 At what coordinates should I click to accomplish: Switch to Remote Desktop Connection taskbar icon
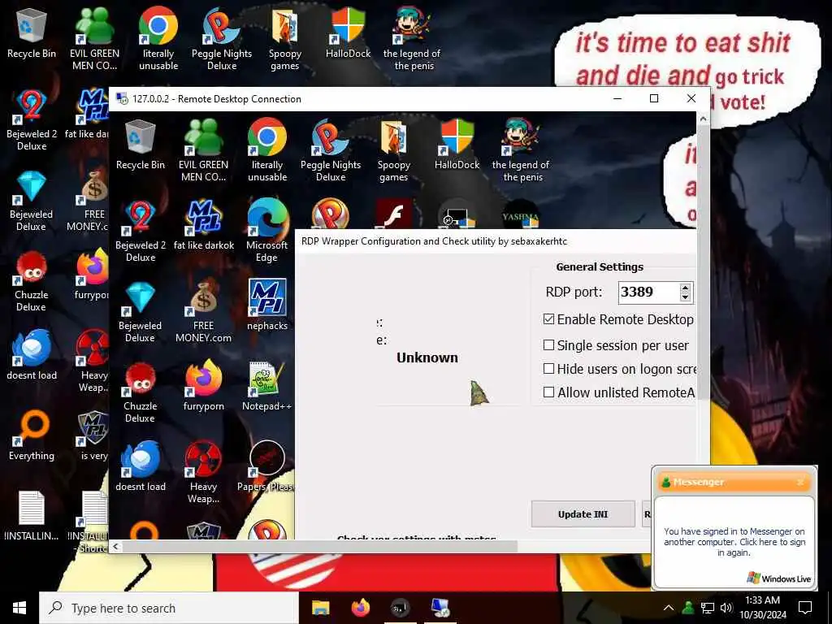pos(440,608)
